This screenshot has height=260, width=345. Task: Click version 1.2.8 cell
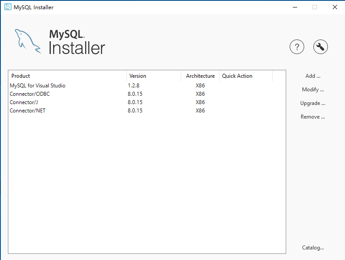tap(133, 85)
